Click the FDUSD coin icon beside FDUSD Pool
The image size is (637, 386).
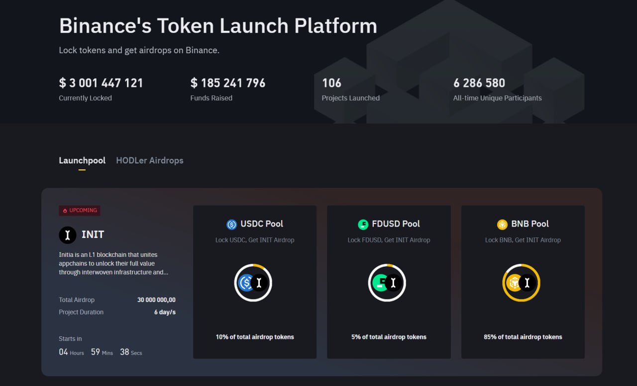pos(363,225)
